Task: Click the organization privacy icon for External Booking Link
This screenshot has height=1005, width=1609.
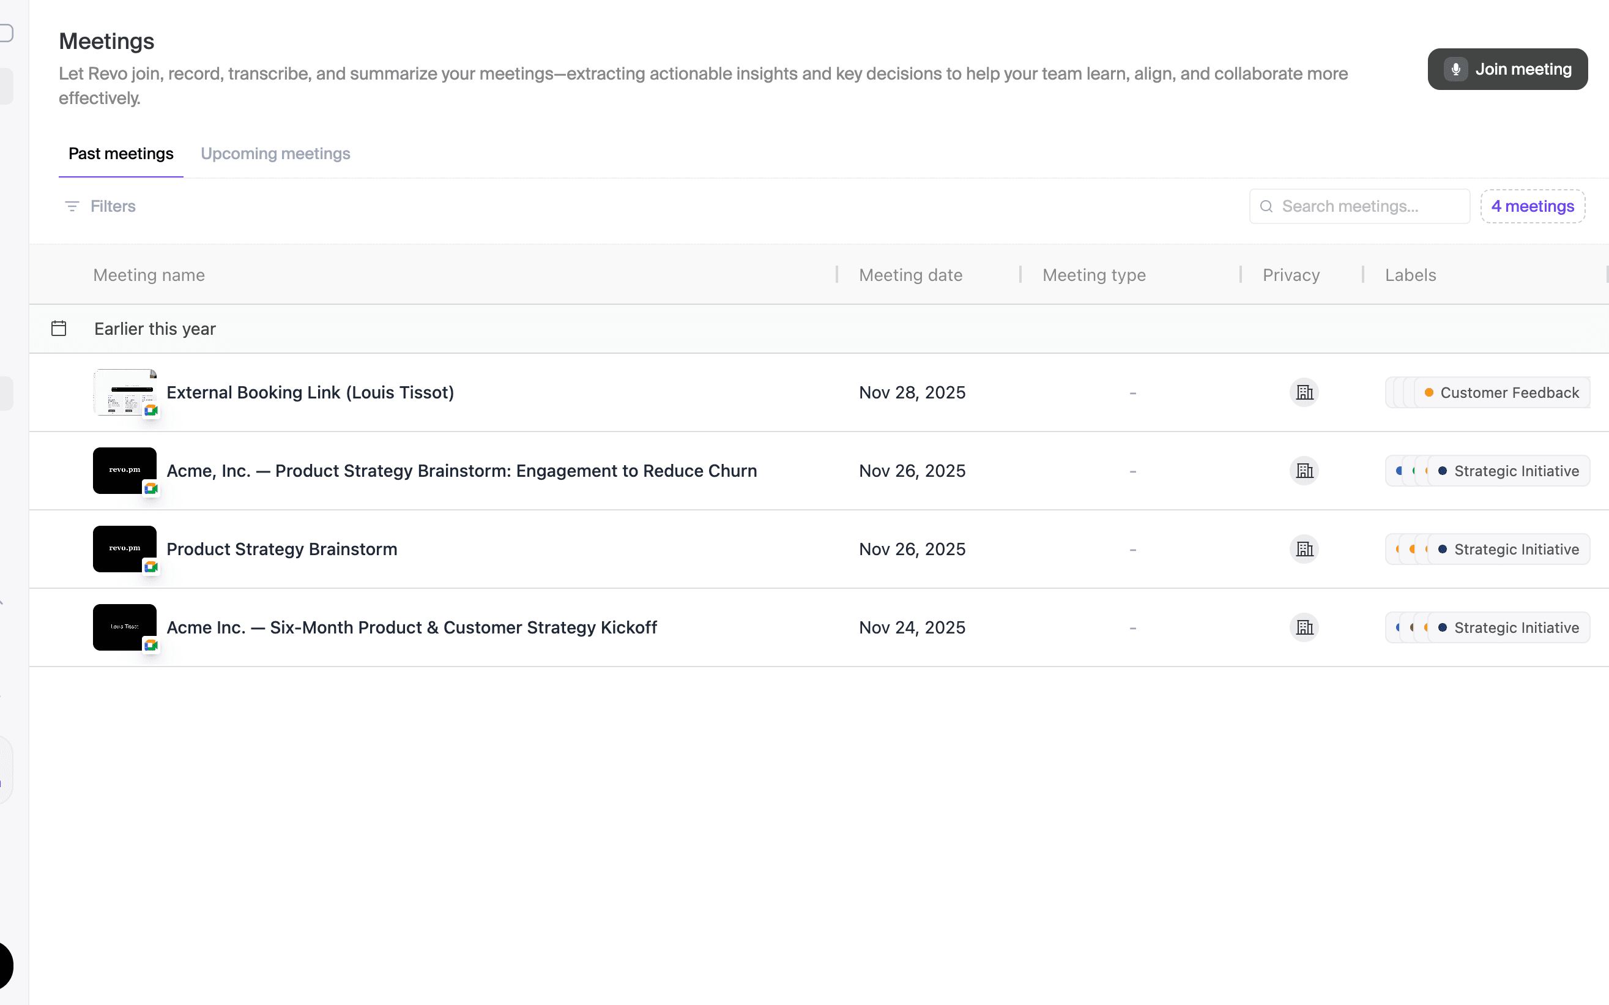Action: tap(1303, 392)
